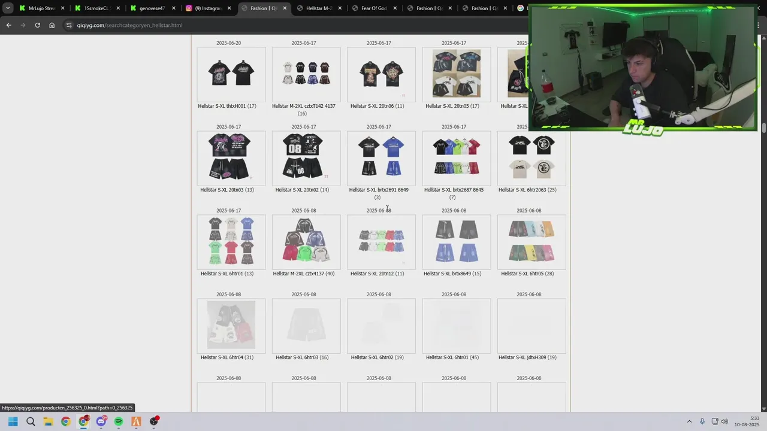This screenshot has width=767, height=431.
Task: Close the MrLujo Stream tab
Action: click(x=62, y=8)
